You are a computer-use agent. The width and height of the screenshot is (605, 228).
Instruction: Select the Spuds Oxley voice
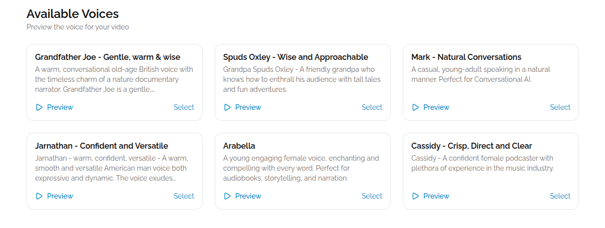click(x=372, y=107)
